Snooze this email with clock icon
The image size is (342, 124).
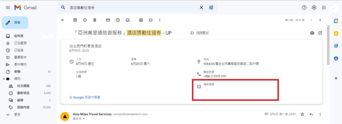tap(118, 20)
